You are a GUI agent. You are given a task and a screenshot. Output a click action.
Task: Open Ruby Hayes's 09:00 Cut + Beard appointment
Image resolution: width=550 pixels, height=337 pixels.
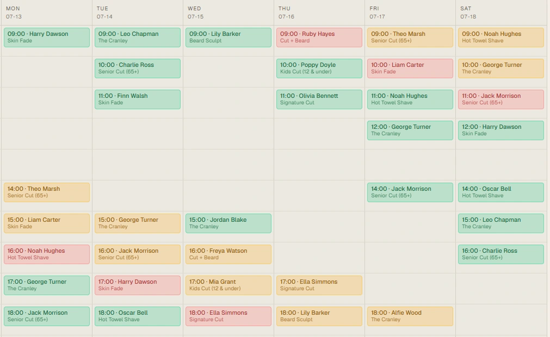pos(319,38)
